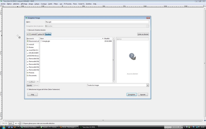Screen dimensions: 206x129
Task: Open the Enregistrer dans le dossier dropdown
Action: click(97, 26)
